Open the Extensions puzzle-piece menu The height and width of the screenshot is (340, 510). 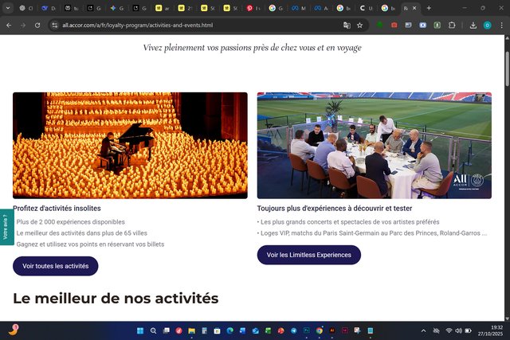click(x=452, y=25)
